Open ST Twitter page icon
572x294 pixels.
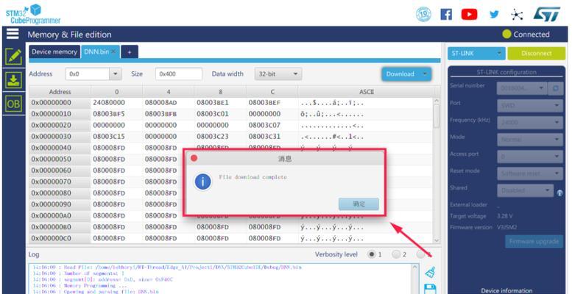coord(494,15)
